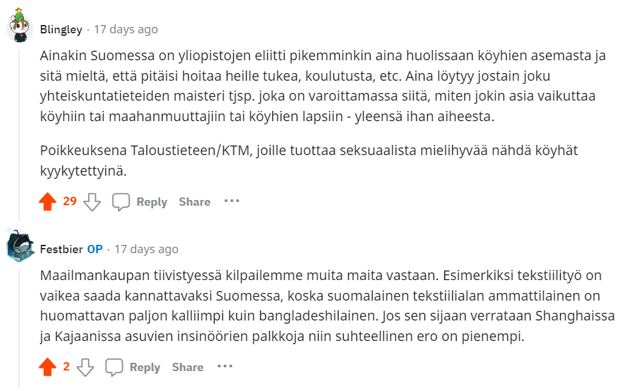This screenshot has width=623, height=391.
Task: Open three-dot menu on Festbier's comment
Action: (x=224, y=367)
